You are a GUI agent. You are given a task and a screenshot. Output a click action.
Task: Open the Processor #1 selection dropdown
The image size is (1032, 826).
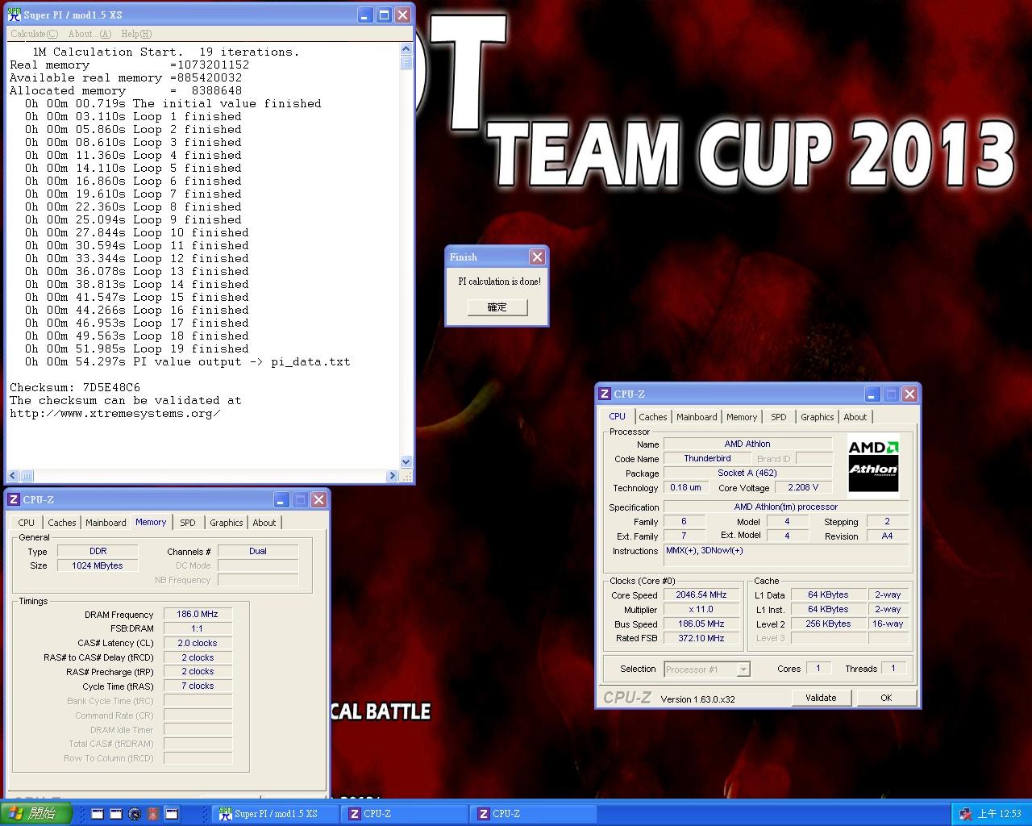point(707,670)
